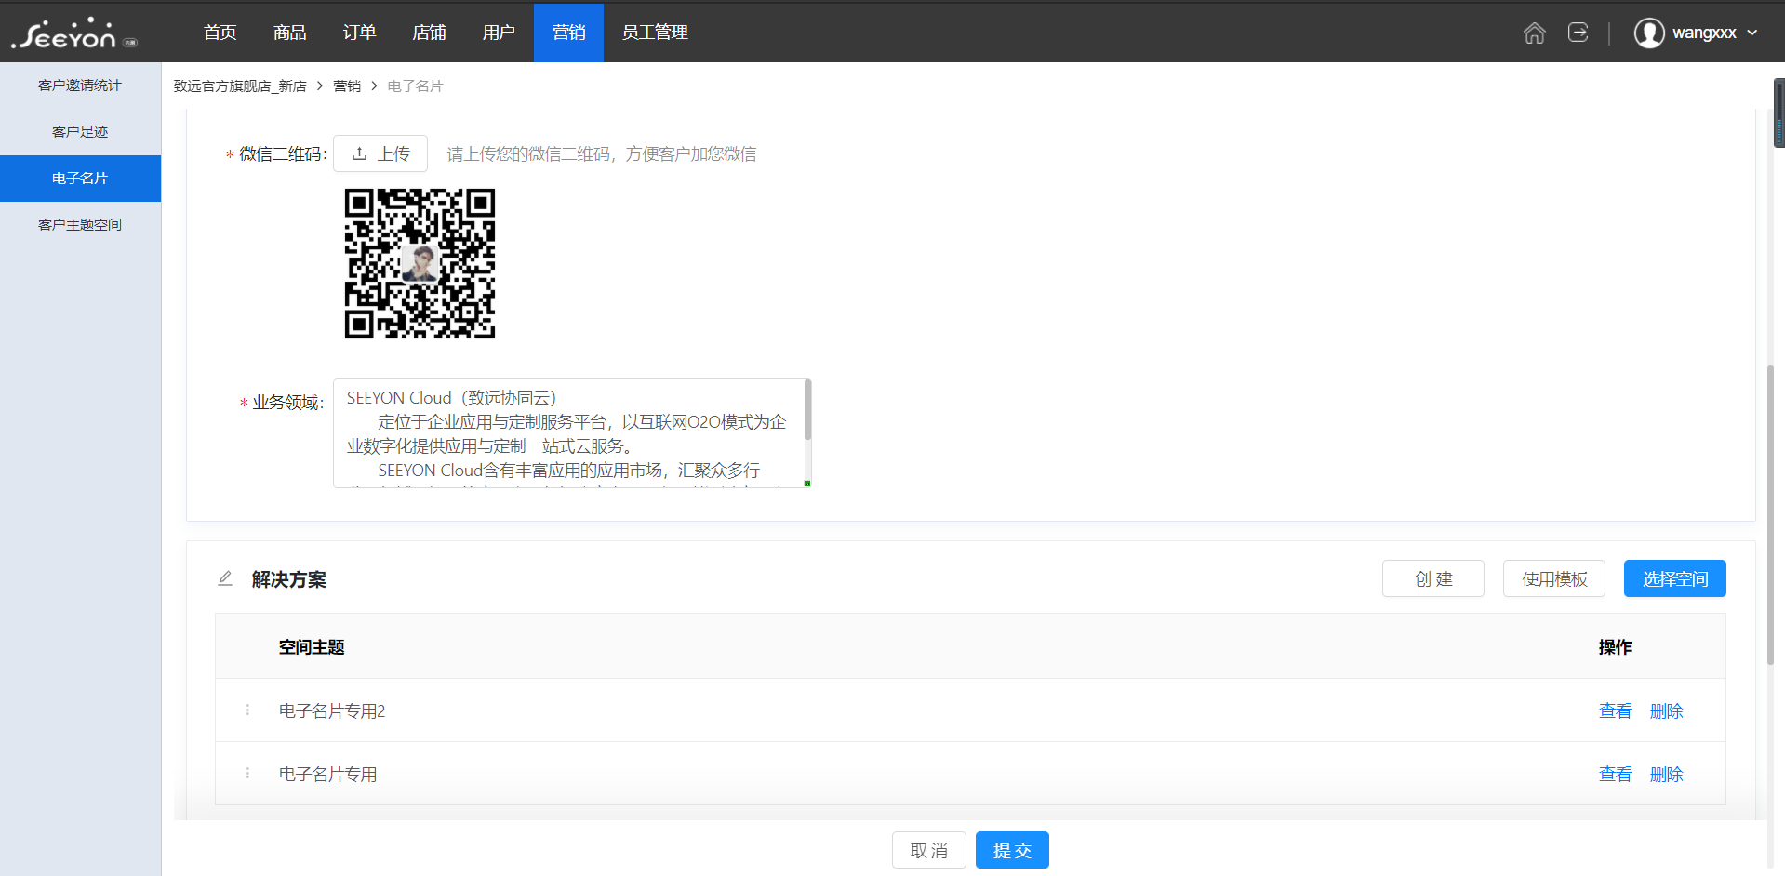The width and height of the screenshot is (1785, 876).
Task: Click the 电子名片专用 row text
Action: (x=328, y=775)
